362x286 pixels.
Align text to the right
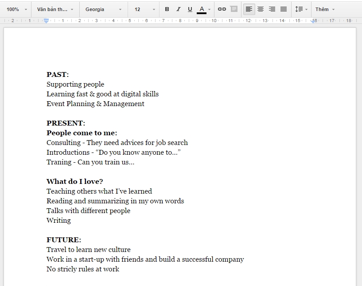tap(272, 9)
